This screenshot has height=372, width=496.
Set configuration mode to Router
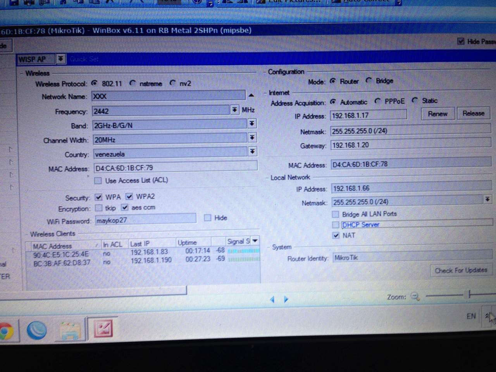[x=332, y=81]
